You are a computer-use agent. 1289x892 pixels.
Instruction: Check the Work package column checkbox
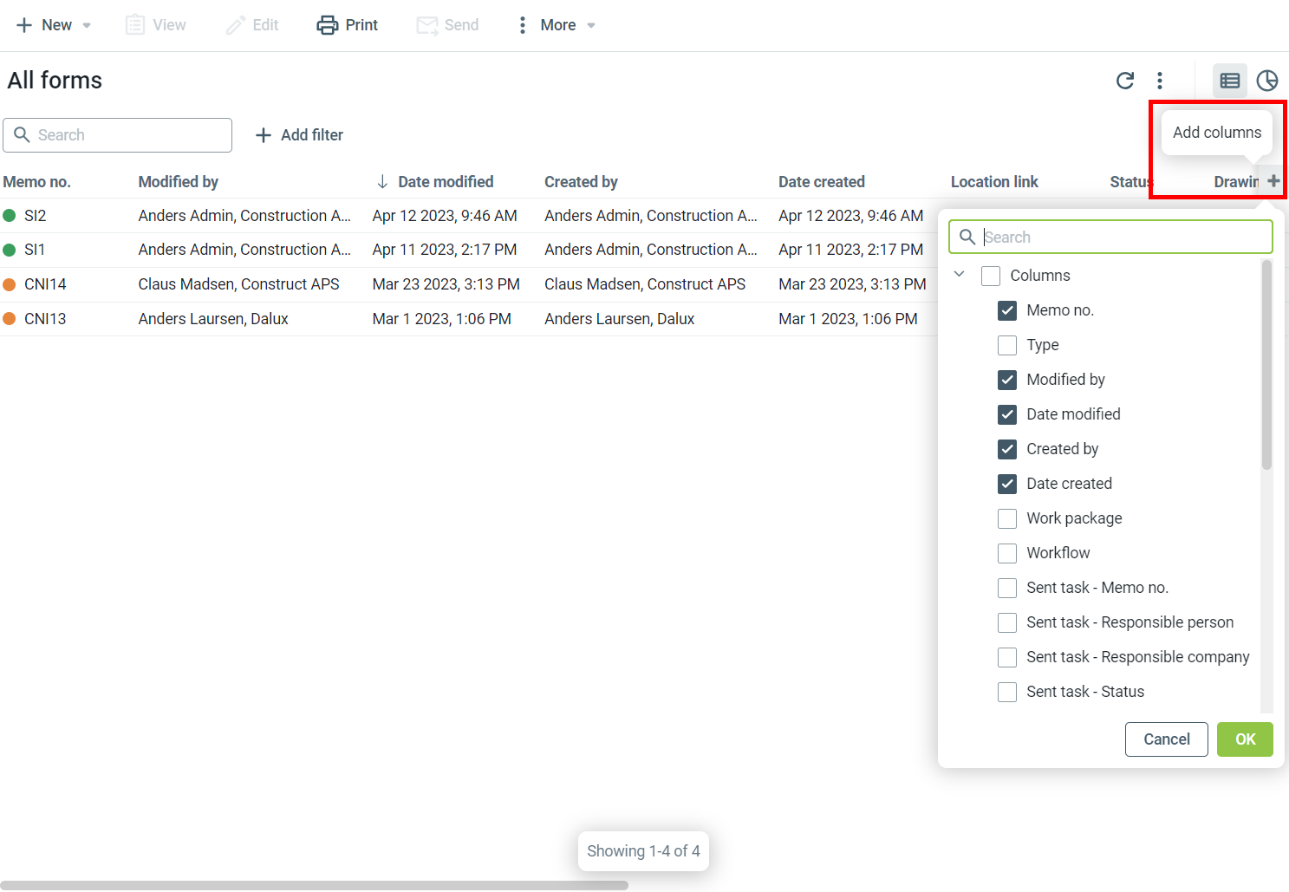(x=1007, y=518)
